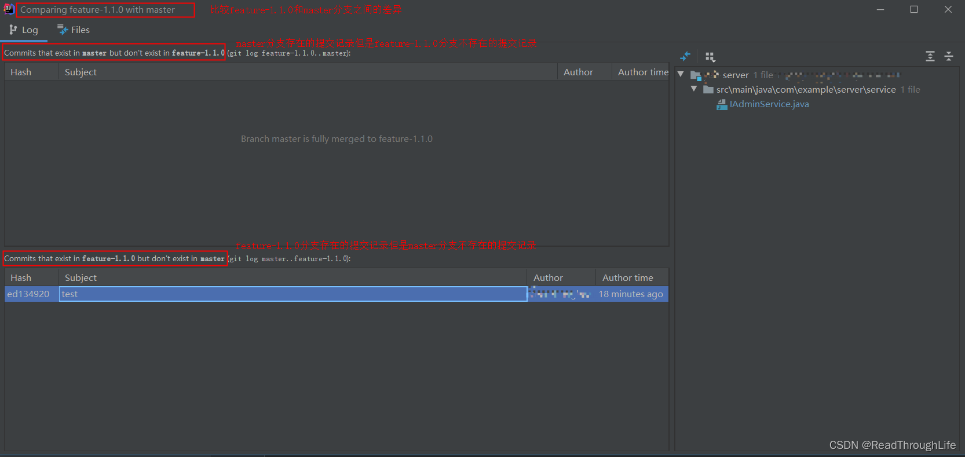Click 'Commits that exist in feature-1.1.0' label

[114, 258]
